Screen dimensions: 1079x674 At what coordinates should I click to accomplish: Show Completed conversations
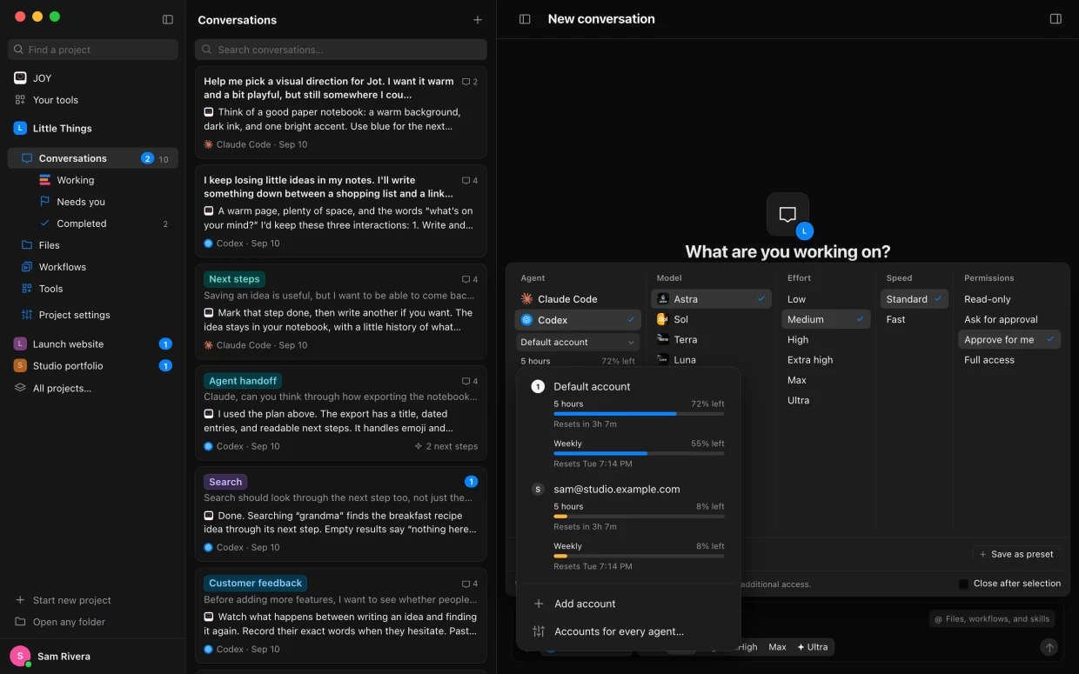82,224
